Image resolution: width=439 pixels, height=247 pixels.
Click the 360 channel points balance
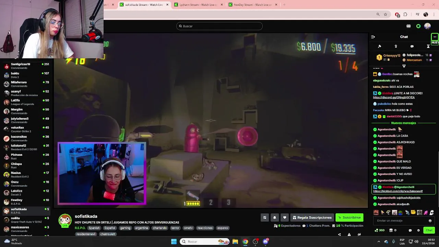pos(379,230)
